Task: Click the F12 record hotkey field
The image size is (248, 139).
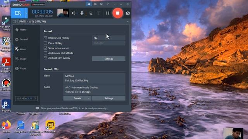Action: coord(108,38)
